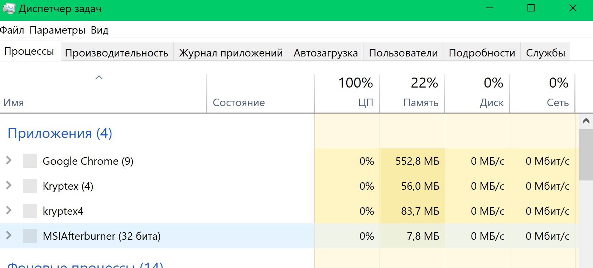Screen dimensions: 593x268
Task: Click the scrollbar up arrow
Action: coord(586,121)
